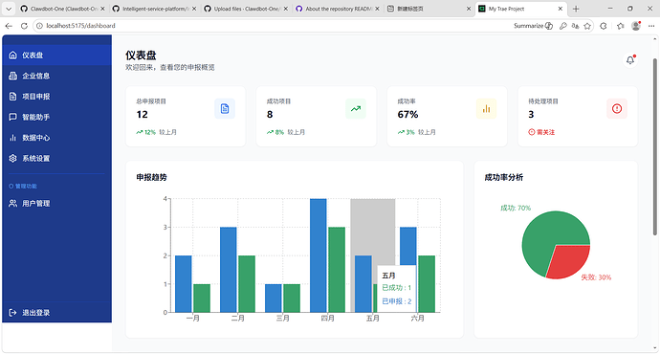660x354 pixels.
Task: Close the Upload files tab
Action: 285,9
